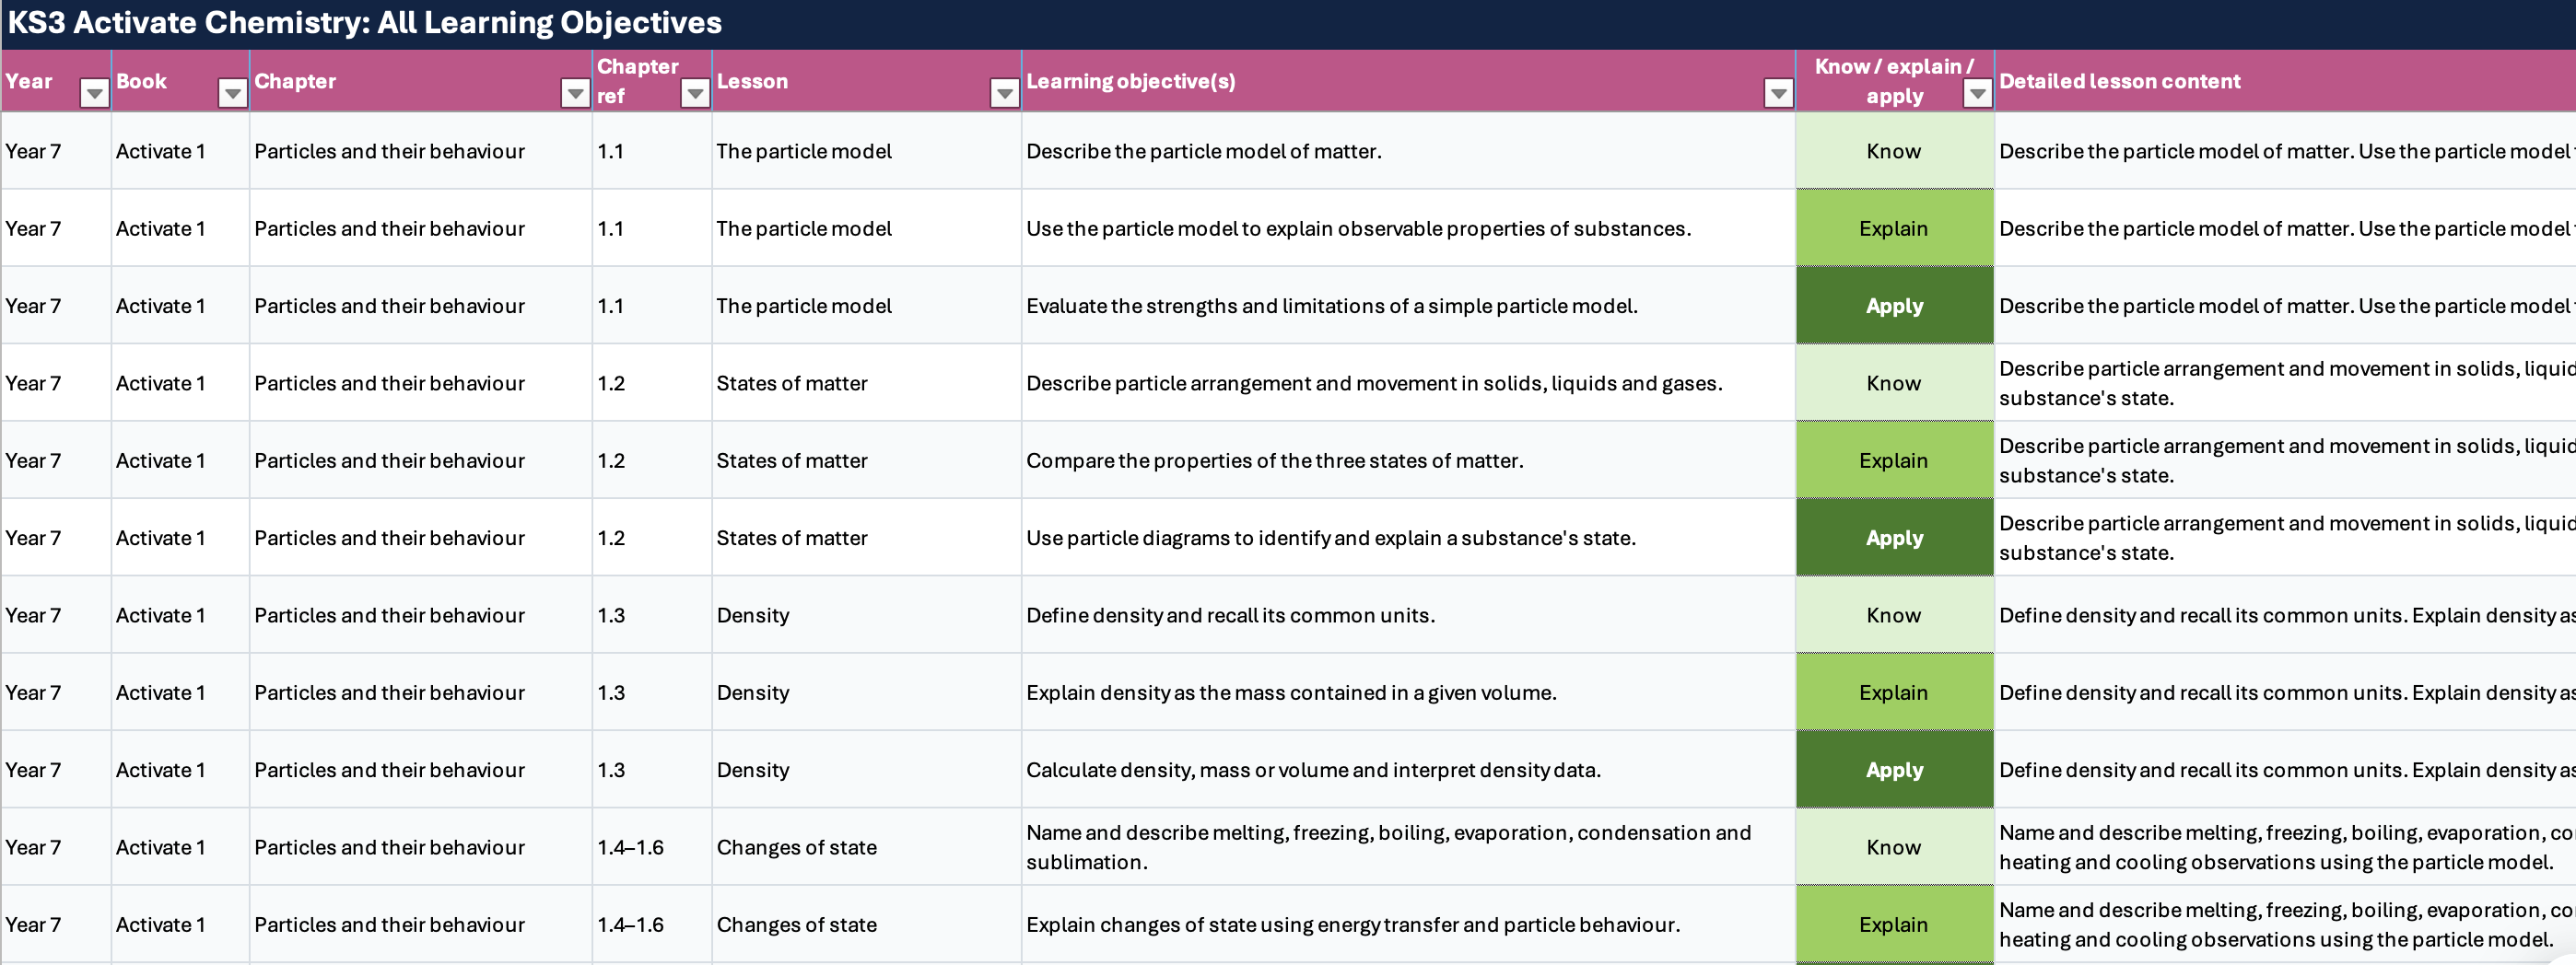
Task: Click the 'Know / explain / apply' column header
Action: (1894, 81)
